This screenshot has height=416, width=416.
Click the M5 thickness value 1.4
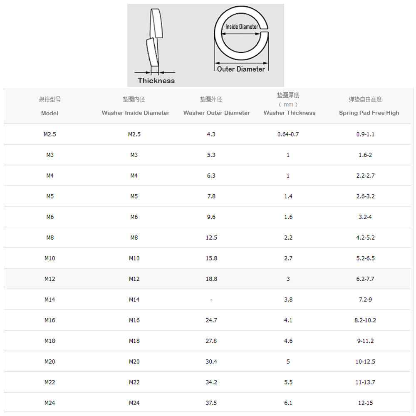pyautogui.click(x=288, y=196)
